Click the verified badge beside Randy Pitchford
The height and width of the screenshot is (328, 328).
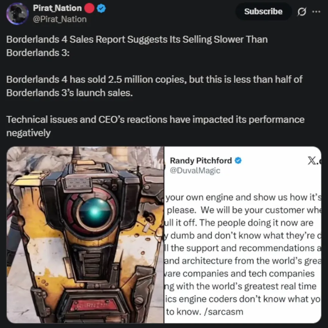pos(238,161)
